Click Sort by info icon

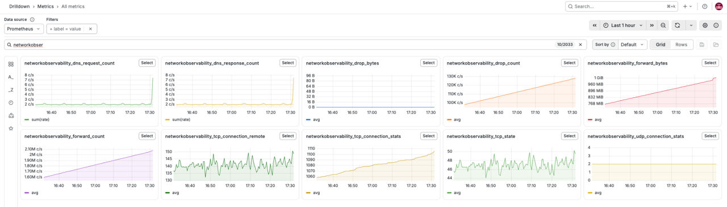[x=613, y=45]
